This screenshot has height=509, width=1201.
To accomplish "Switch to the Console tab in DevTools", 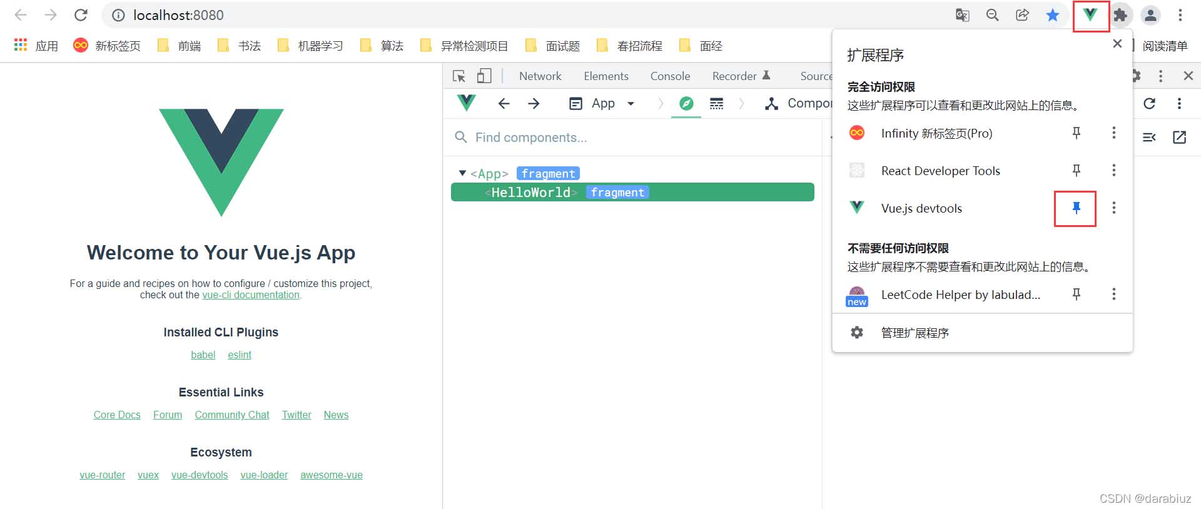I will (670, 76).
